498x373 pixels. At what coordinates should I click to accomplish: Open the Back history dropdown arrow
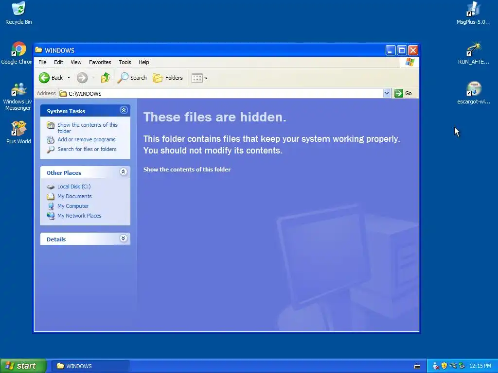[x=69, y=78]
